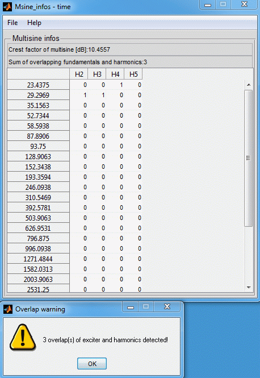Select row header 58.5938
Viewport: 260px width, 378px height.
click(38, 126)
